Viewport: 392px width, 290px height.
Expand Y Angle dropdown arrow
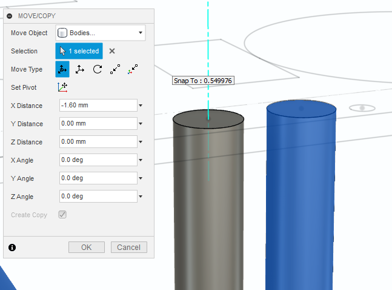(x=141, y=178)
